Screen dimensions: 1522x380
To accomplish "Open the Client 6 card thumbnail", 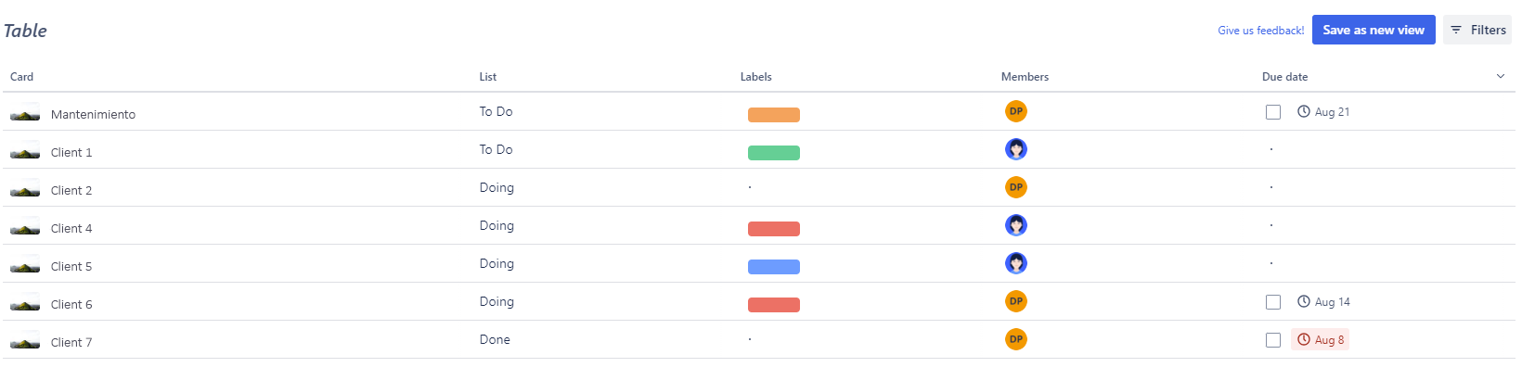I will tap(25, 303).
